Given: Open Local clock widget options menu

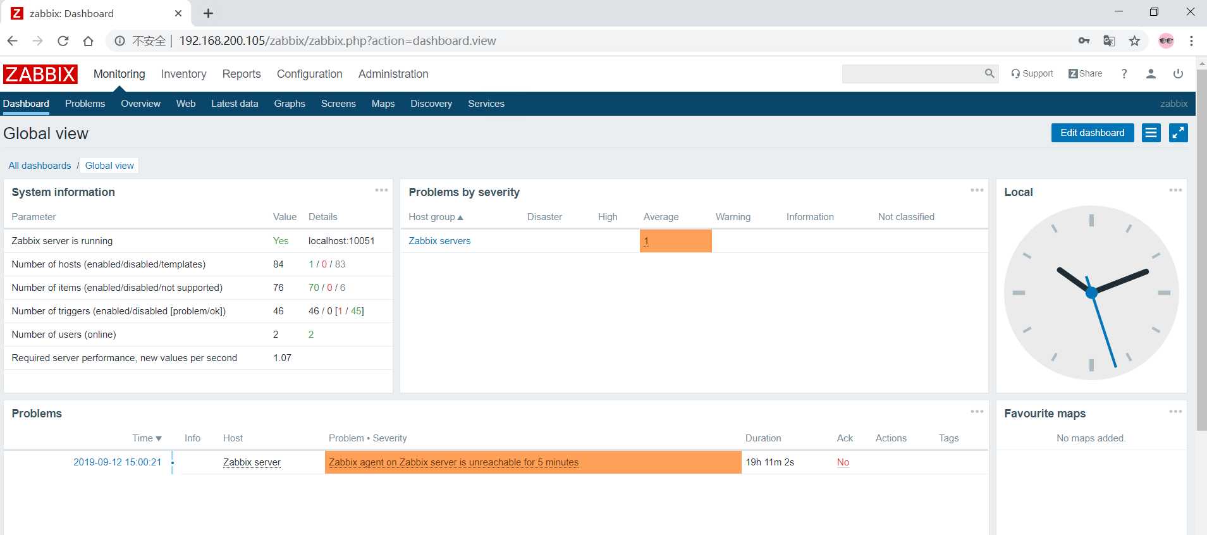Looking at the screenshot, I should point(1175,190).
